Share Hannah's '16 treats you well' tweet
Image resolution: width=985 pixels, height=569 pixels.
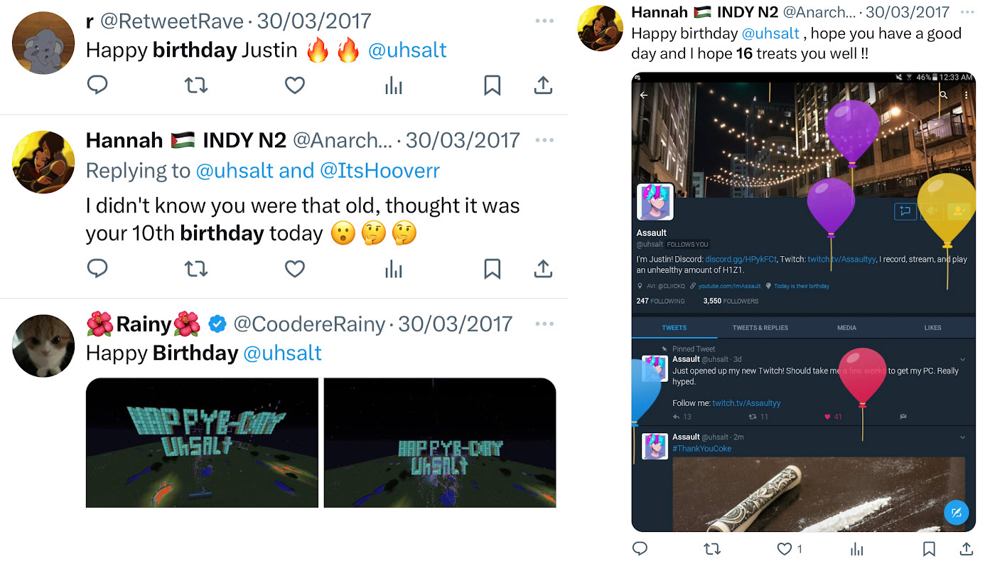point(967,549)
